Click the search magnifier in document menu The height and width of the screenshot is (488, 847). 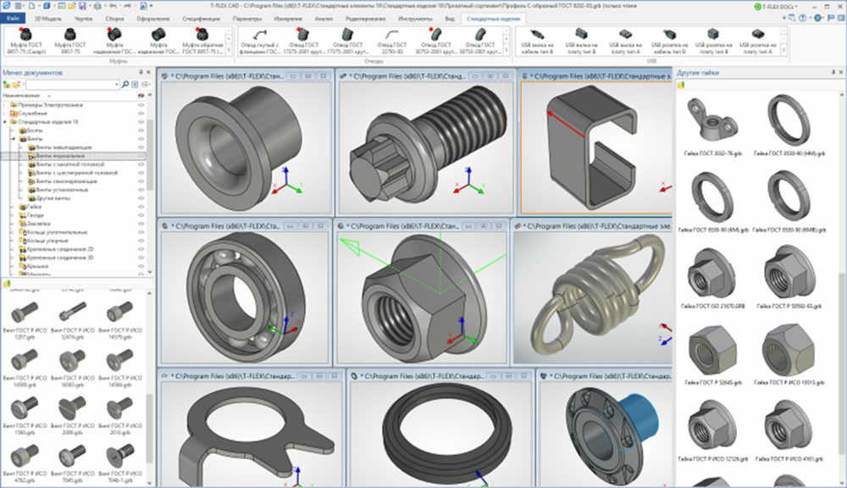pos(124,84)
